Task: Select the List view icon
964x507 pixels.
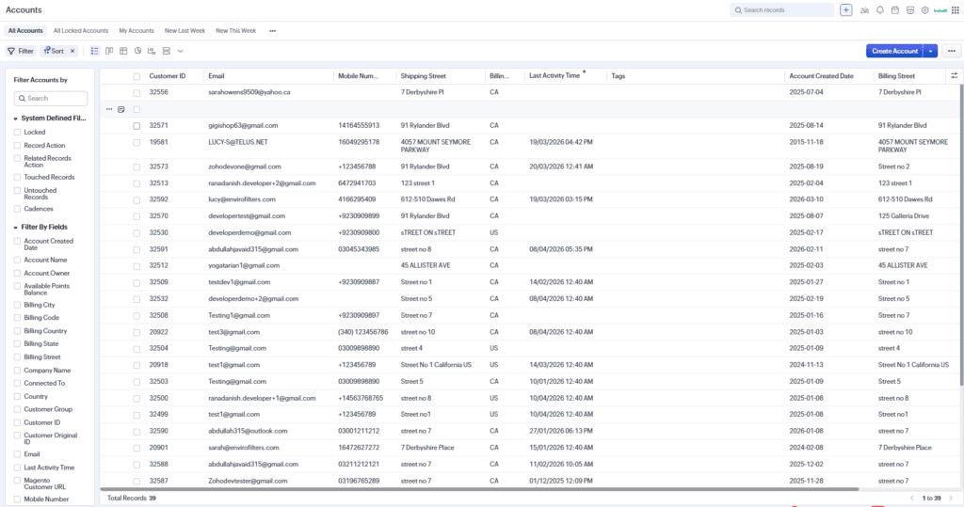Action: 95,51
